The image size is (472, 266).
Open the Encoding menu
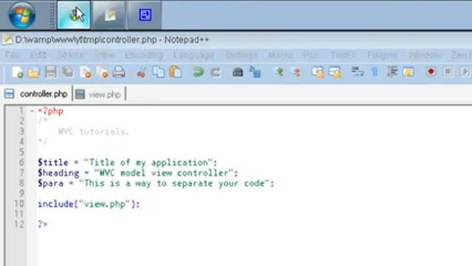(x=144, y=55)
